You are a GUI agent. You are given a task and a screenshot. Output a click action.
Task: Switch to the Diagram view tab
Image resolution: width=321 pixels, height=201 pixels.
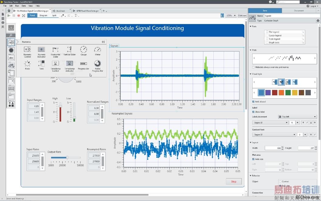[x=43, y=16]
